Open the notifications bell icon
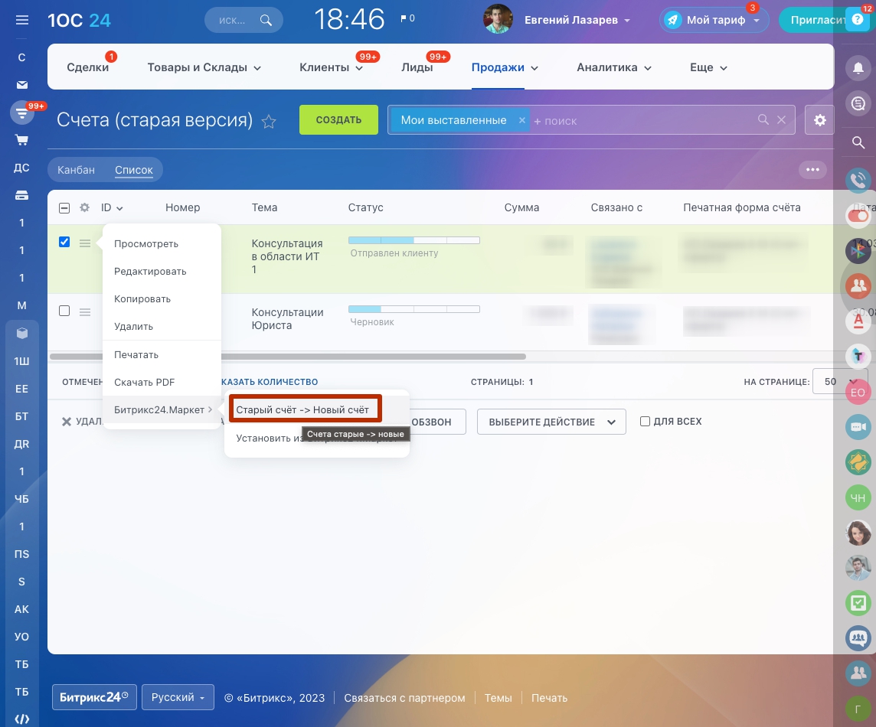 click(858, 68)
